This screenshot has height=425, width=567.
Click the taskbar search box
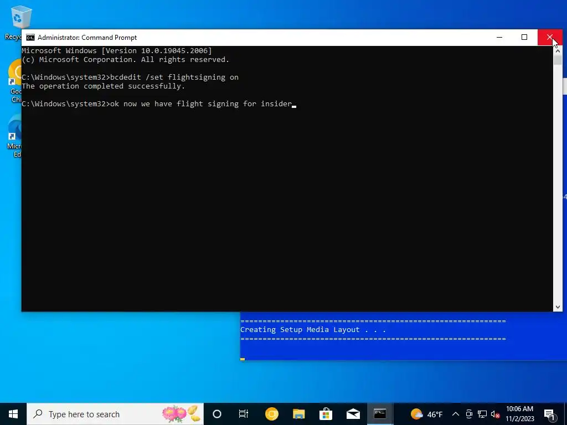(x=115, y=414)
